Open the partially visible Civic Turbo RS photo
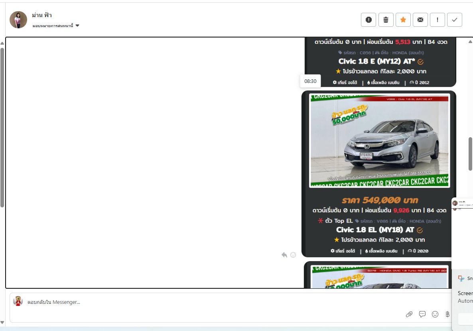 tap(380, 277)
